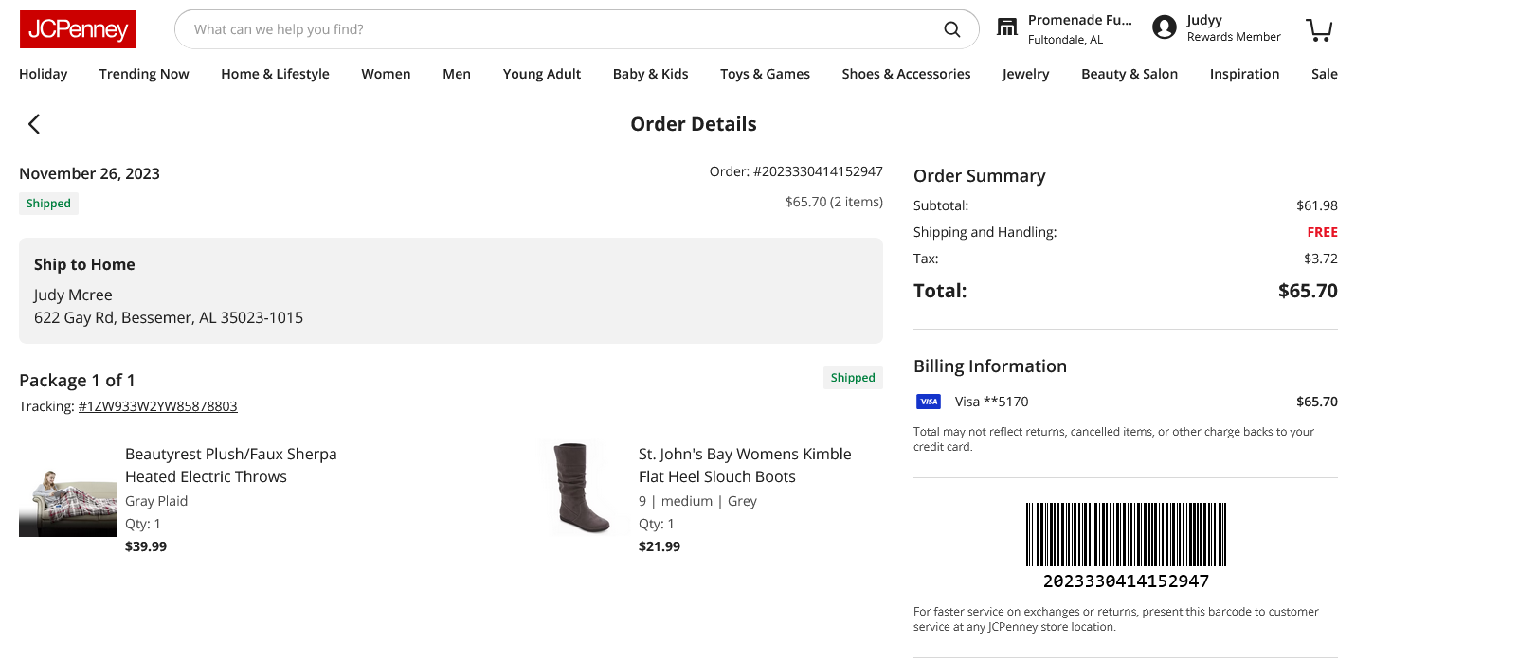Click the search input field
Screen dimensions: 1536x661
559,29
